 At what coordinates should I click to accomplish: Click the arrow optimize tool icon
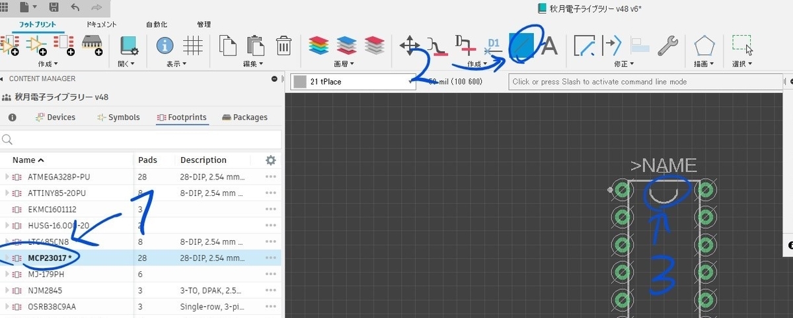click(x=613, y=46)
